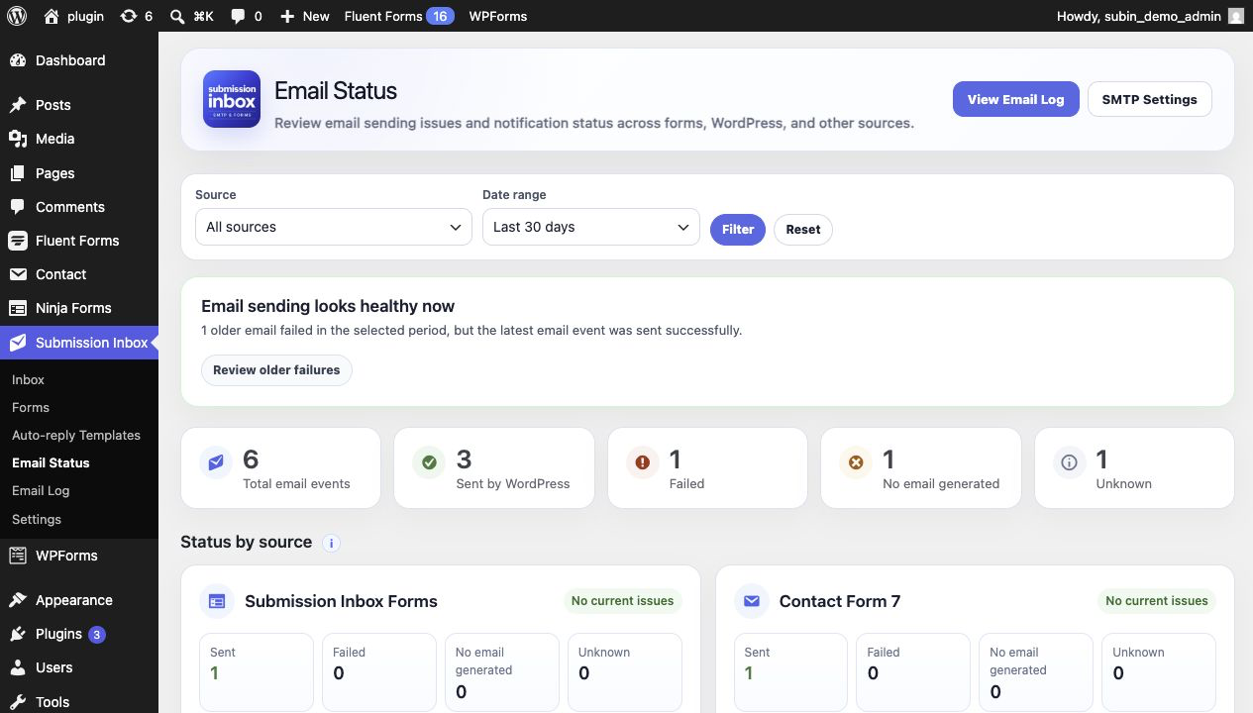Click the Media sidebar icon
The height and width of the screenshot is (713, 1253).
(x=18, y=139)
